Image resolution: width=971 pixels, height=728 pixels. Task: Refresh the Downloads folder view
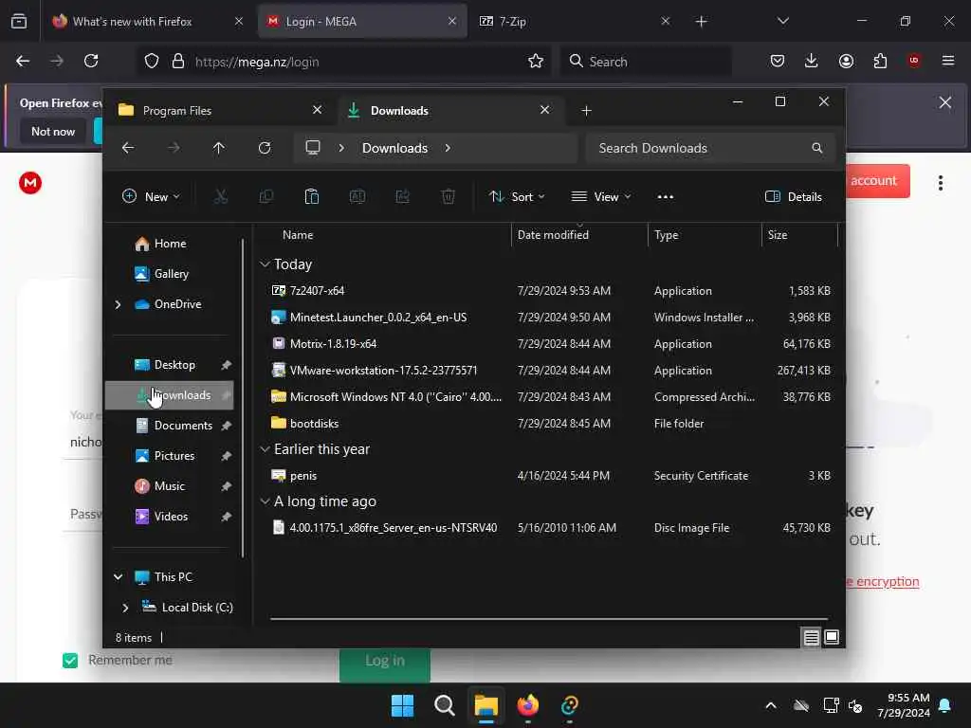pos(265,148)
